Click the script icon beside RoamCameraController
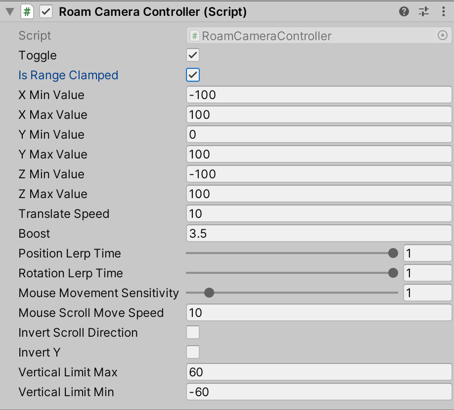Viewport: 454px width, 410px height. click(194, 35)
